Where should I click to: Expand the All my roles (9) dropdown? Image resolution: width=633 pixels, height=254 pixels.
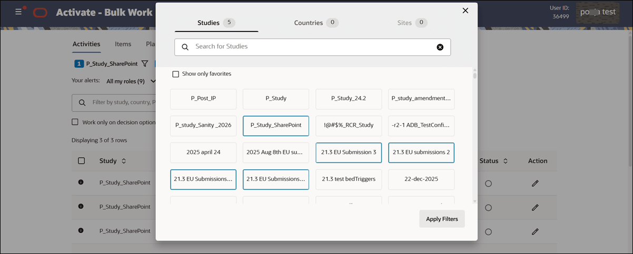(x=131, y=82)
